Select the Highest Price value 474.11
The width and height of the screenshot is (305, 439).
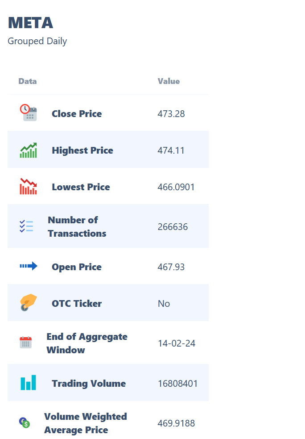[x=171, y=151]
